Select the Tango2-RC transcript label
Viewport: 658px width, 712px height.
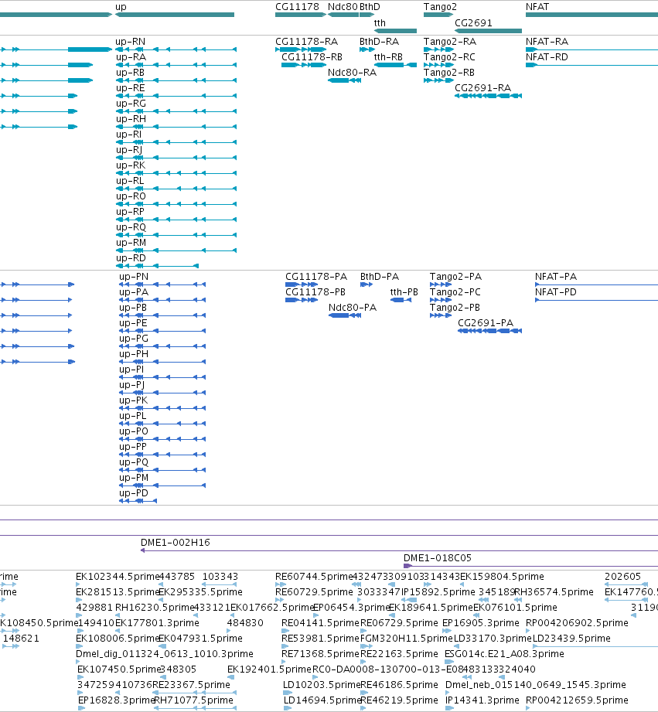(449, 56)
